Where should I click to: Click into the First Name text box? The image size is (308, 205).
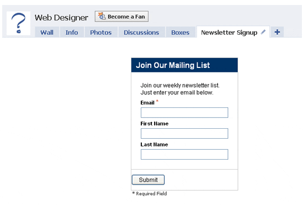pos(184,134)
